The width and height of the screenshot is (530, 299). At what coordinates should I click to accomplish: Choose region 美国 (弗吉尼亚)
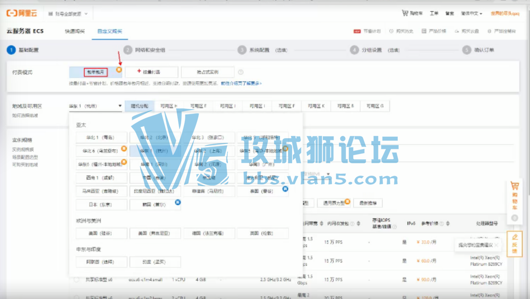point(155,233)
